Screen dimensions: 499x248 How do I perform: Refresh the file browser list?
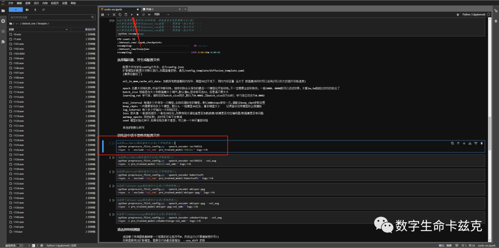[x=43, y=10]
